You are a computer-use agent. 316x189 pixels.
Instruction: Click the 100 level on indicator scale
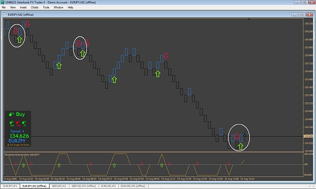tap(306, 164)
